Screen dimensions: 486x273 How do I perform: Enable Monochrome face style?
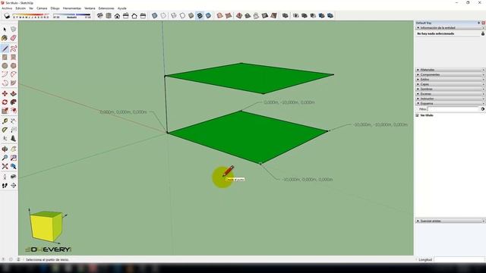pos(208,16)
